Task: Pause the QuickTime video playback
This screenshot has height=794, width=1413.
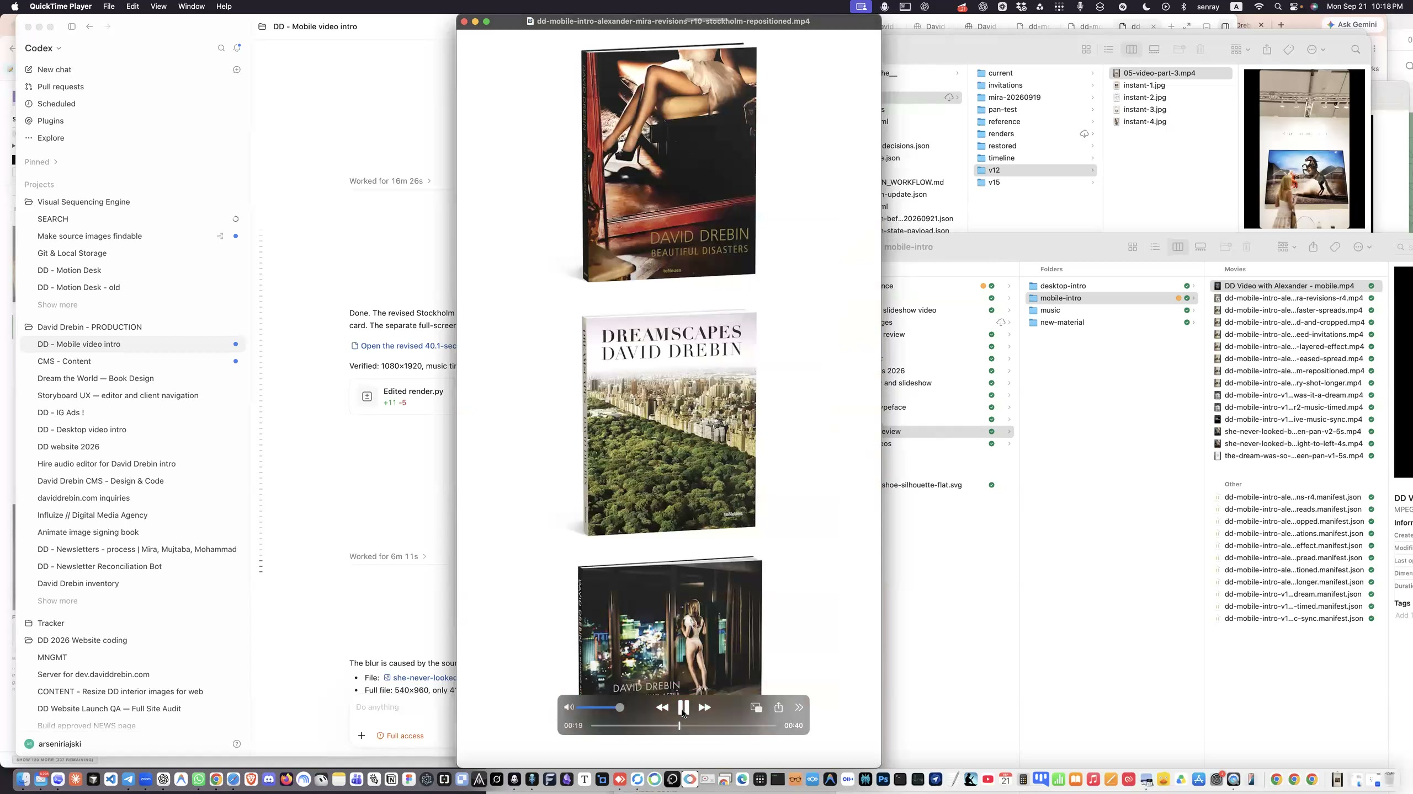Action: pyautogui.click(x=683, y=707)
